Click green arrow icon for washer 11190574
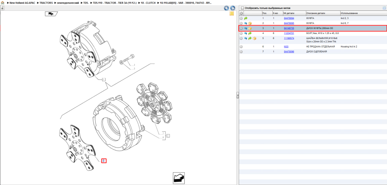The width and height of the screenshot is (387, 185). (250, 38)
